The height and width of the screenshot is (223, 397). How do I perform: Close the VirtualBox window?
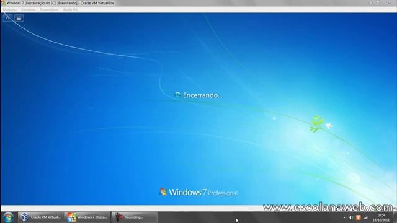(x=390, y=2)
